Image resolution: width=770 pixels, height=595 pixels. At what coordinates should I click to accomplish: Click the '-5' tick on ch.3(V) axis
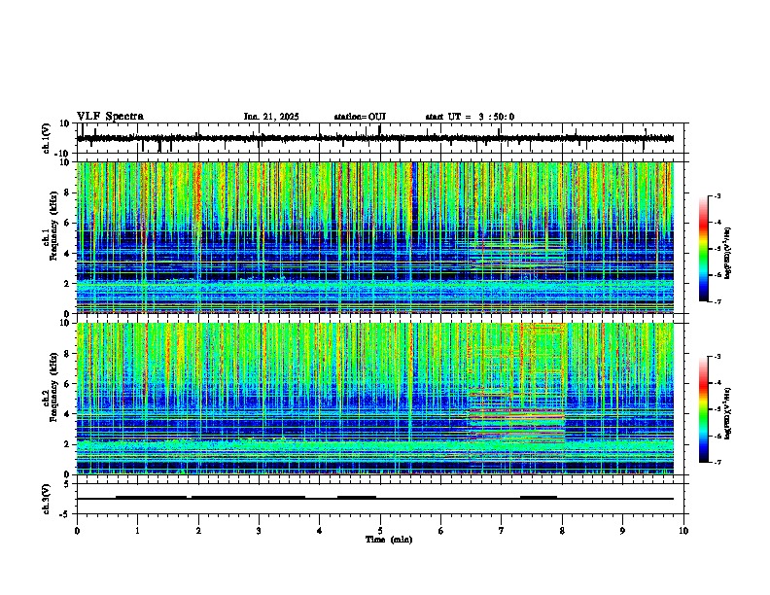[x=66, y=514]
